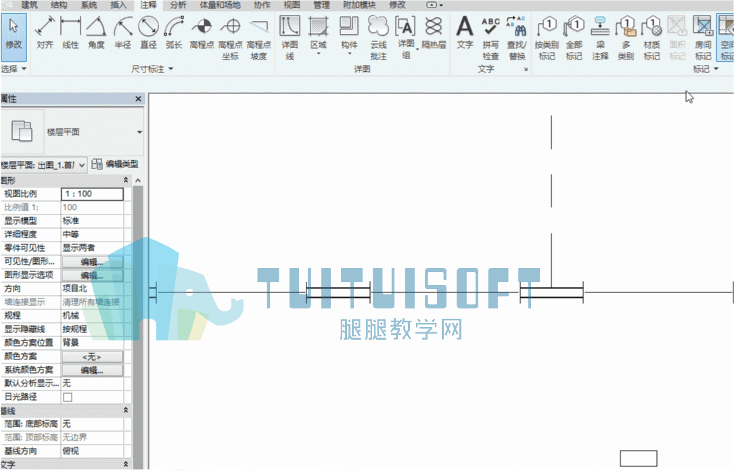Click Tag by Category (按类别标记)
Viewport: 734px width, 471px height.
[547, 39]
